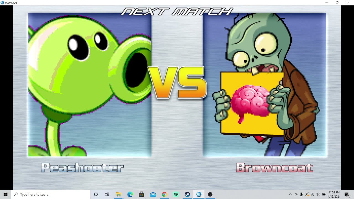Show hidden system tray icons
This screenshot has width=354, height=199.
point(290,194)
